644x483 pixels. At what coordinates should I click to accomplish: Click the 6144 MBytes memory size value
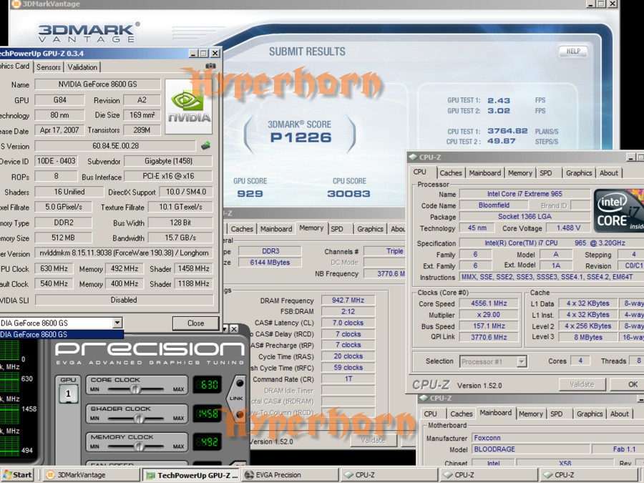pos(270,263)
